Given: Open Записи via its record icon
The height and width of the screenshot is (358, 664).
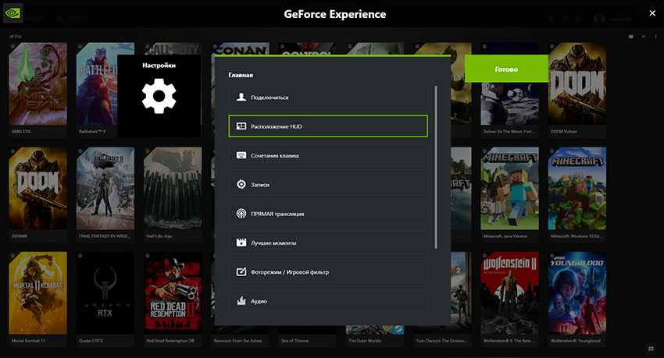Looking at the screenshot, I should point(241,185).
